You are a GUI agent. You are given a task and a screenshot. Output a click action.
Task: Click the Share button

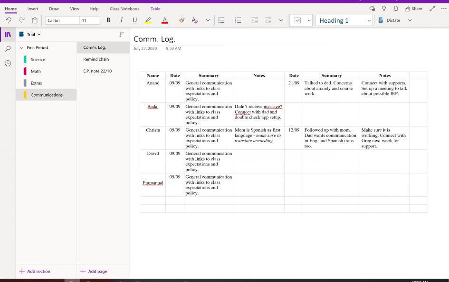pyautogui.click(x=413, y=9)
